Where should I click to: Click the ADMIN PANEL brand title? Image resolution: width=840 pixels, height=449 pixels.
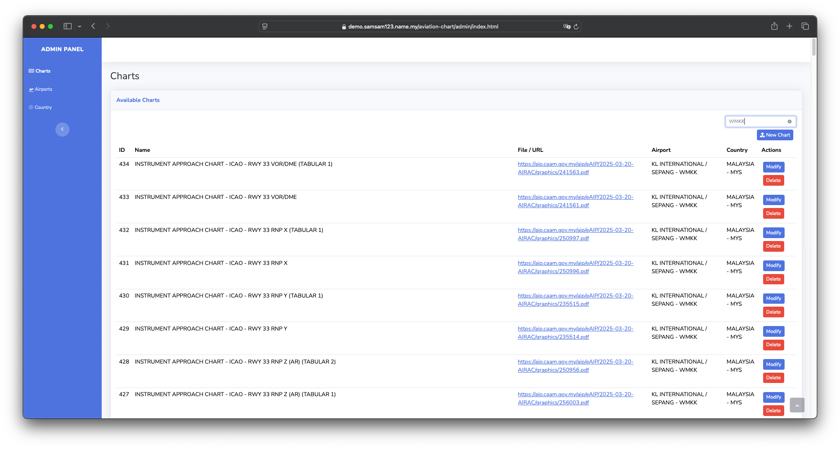[62, 49]
